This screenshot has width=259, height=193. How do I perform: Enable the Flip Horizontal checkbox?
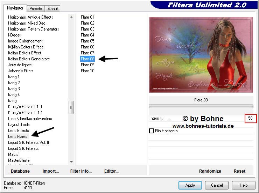[x=152, y=131]
